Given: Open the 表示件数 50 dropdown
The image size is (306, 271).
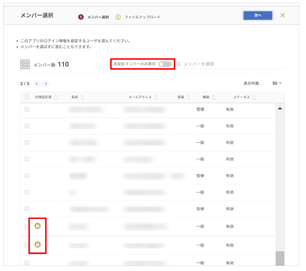Looking at the screenshot, I should click(x=277, y=83).
